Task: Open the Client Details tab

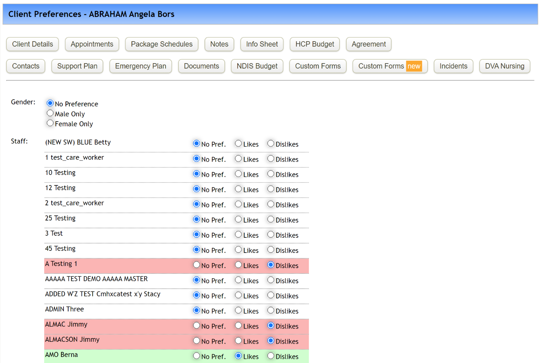Action: point(32,44)
